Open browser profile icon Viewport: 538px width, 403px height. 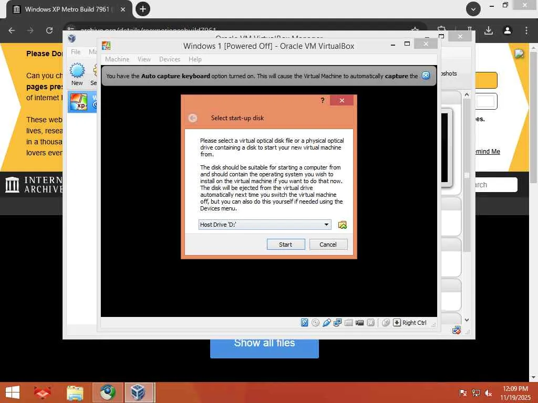point(508,30)
